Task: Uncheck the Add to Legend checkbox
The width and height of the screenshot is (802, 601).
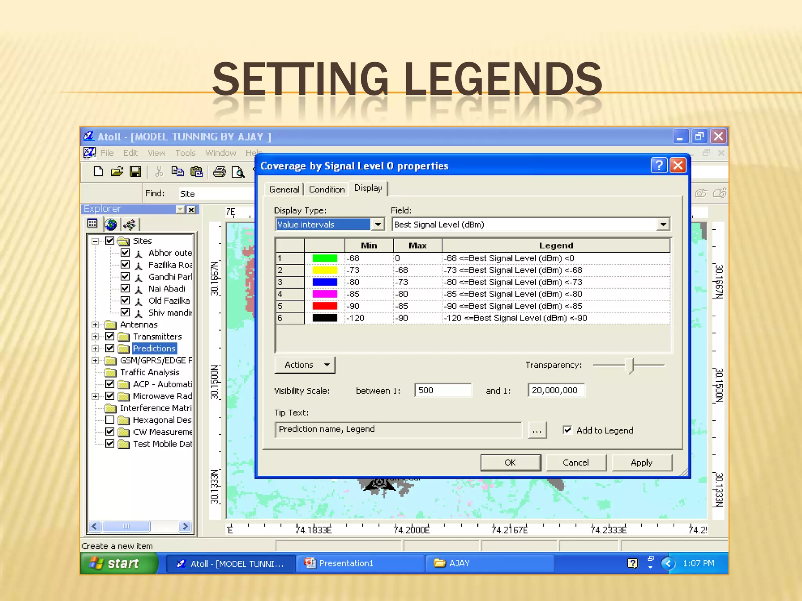Action: pos(567,430)
